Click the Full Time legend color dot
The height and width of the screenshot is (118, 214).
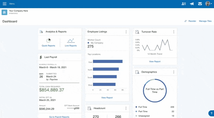(x=136, y=107)
